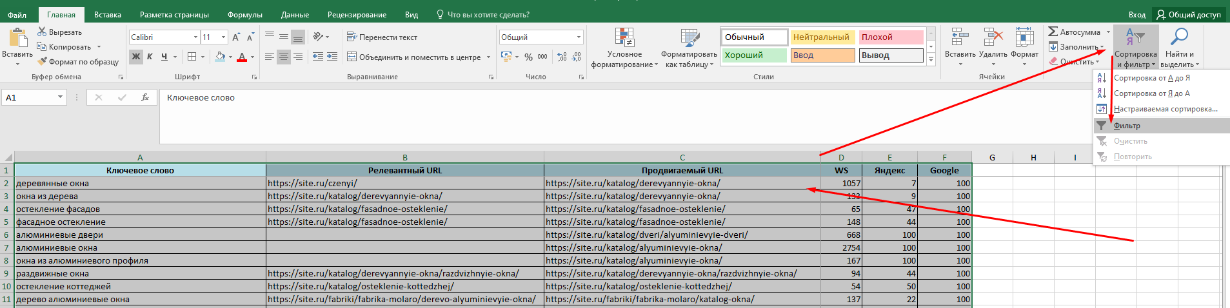Viewport: 1230px width, 308px height.
Task: Apply thousands separator 000 style
Action: pos(542,57)
